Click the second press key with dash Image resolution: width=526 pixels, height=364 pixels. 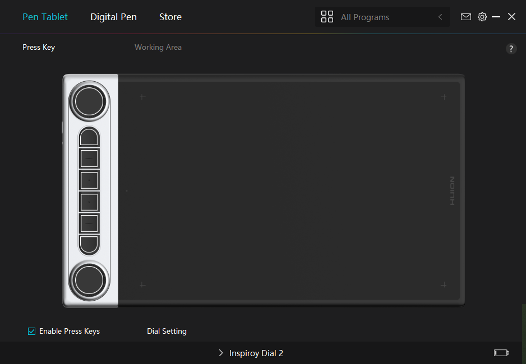[89, 158]
